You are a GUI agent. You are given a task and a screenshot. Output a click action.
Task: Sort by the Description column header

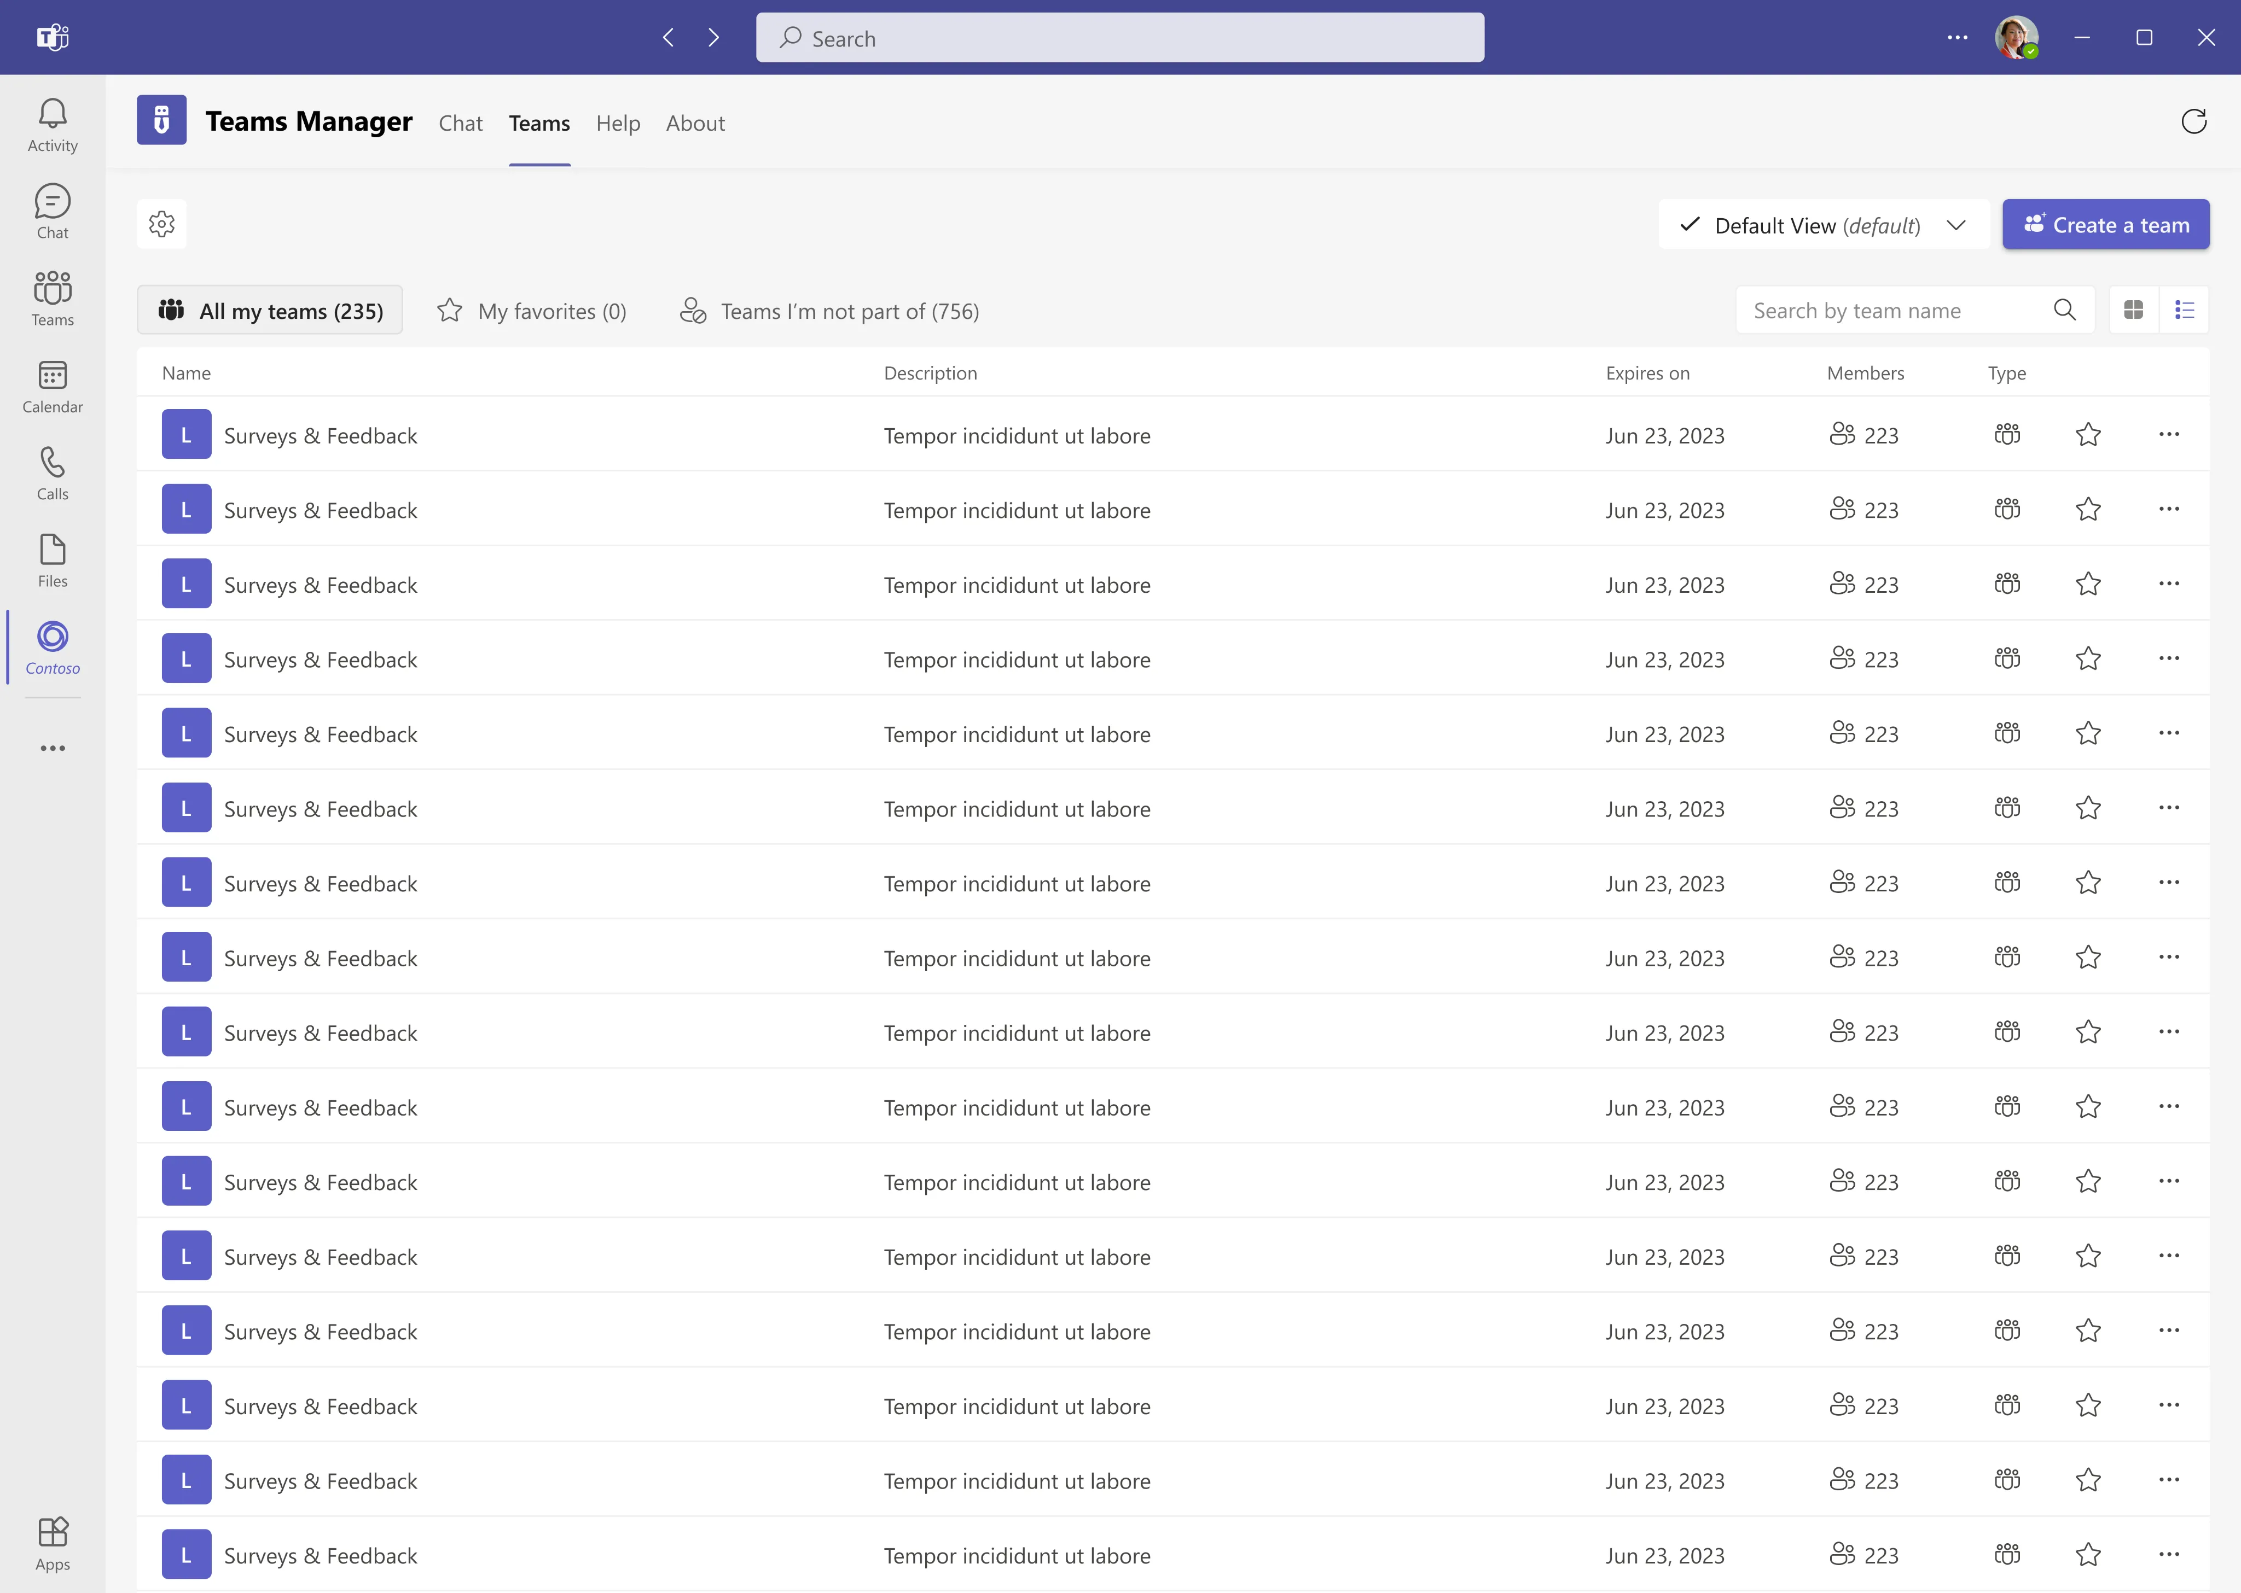(x=930, y=373)
